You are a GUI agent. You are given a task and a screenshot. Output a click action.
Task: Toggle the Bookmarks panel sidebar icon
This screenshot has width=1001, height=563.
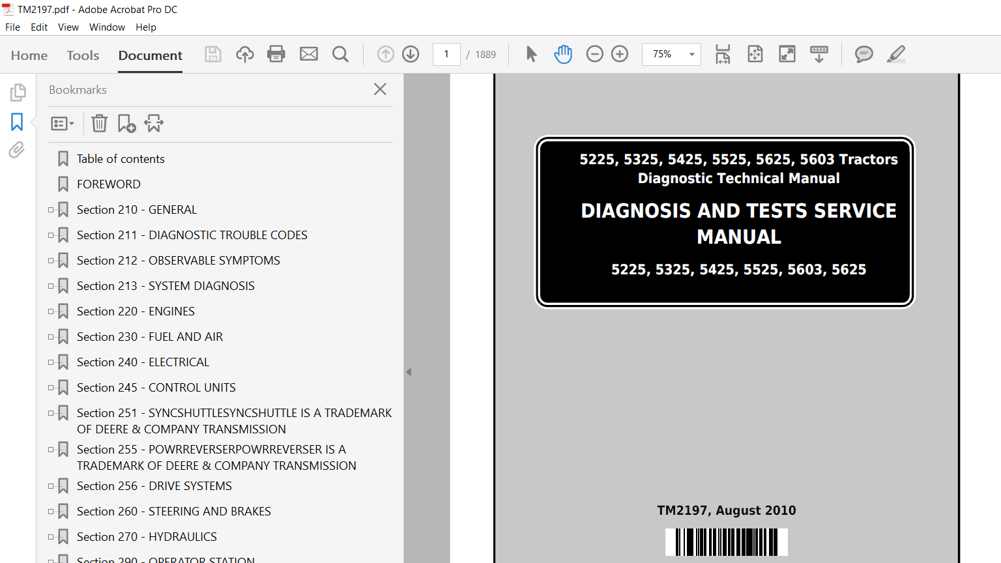point(17,122)
